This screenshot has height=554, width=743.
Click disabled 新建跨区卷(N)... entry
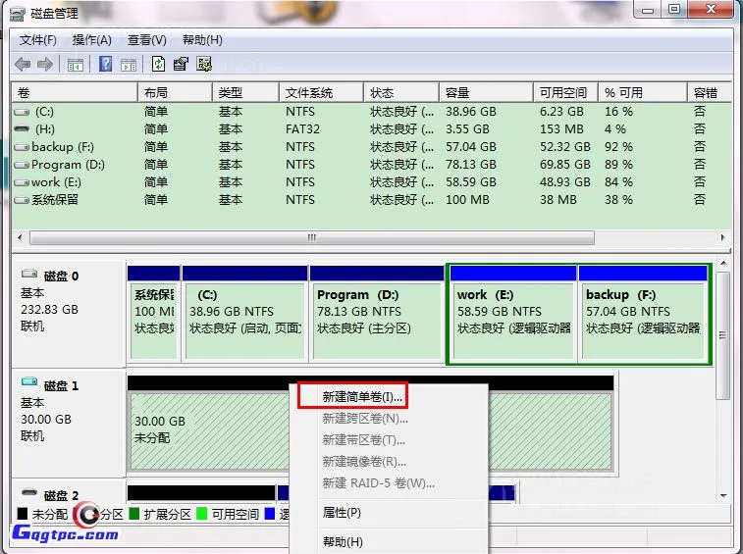(x=365, y=419)
